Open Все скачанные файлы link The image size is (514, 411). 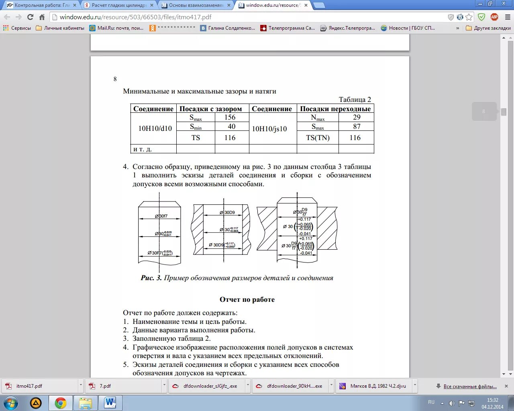tap(470, 387)
